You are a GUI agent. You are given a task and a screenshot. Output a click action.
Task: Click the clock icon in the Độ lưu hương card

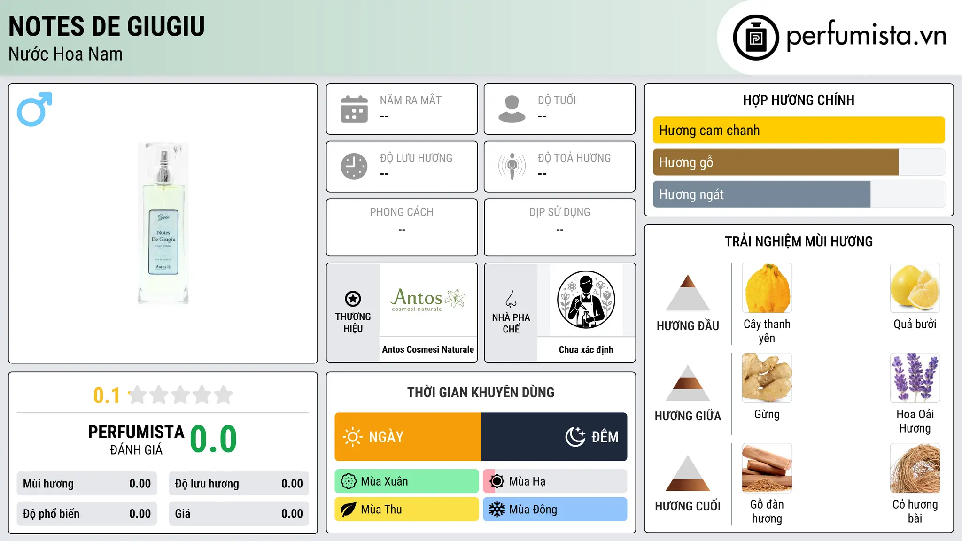point(354,166)
